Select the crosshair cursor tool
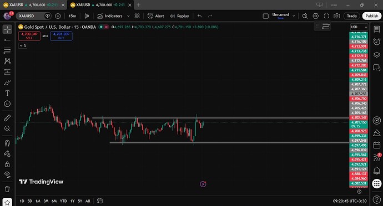 tap(7, 29)
